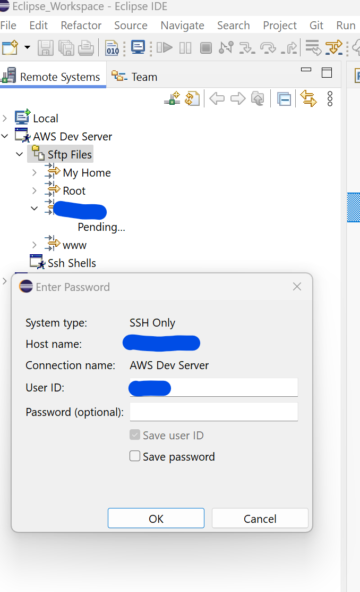The height and width of the screenshot is (592, 360).
Task: Expand the My Home filter
Action: [x=35, y=172]
